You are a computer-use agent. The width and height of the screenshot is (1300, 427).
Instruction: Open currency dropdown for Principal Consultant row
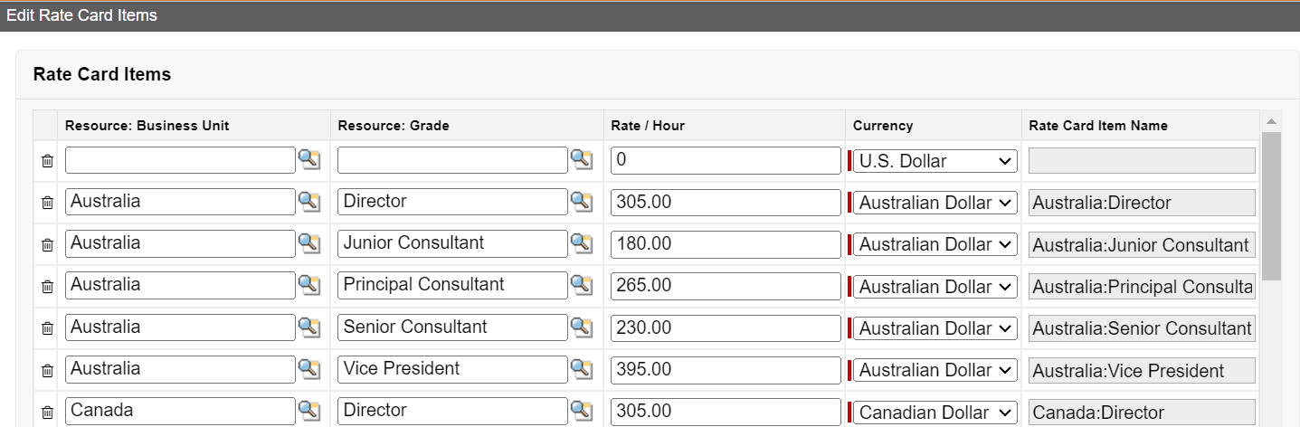(x=935, y=287)
